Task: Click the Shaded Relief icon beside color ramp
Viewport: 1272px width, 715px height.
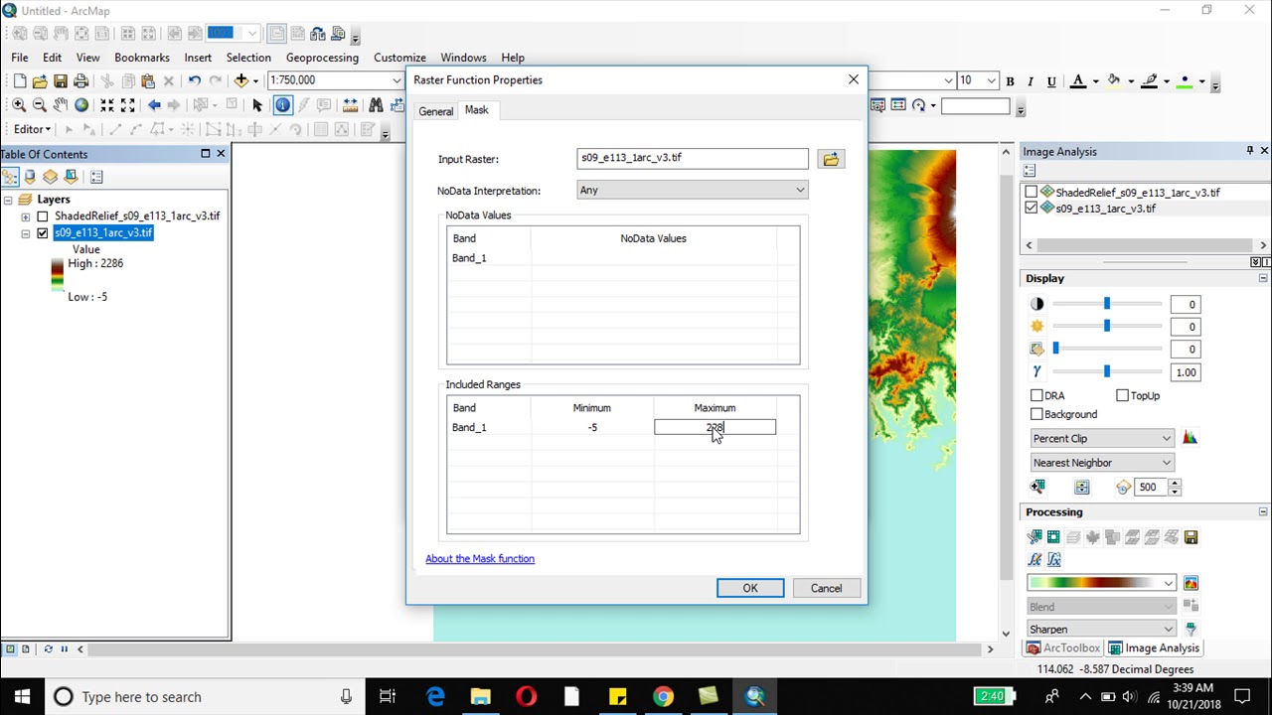Action: tap(1191, 583)
